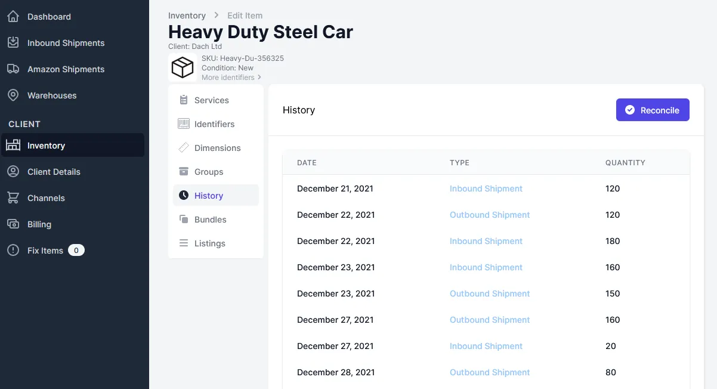This screenshot has width=717, height=389.
Task: Open Amazon Shipments section
Action: pyautogui.click(x=66, y=69)
